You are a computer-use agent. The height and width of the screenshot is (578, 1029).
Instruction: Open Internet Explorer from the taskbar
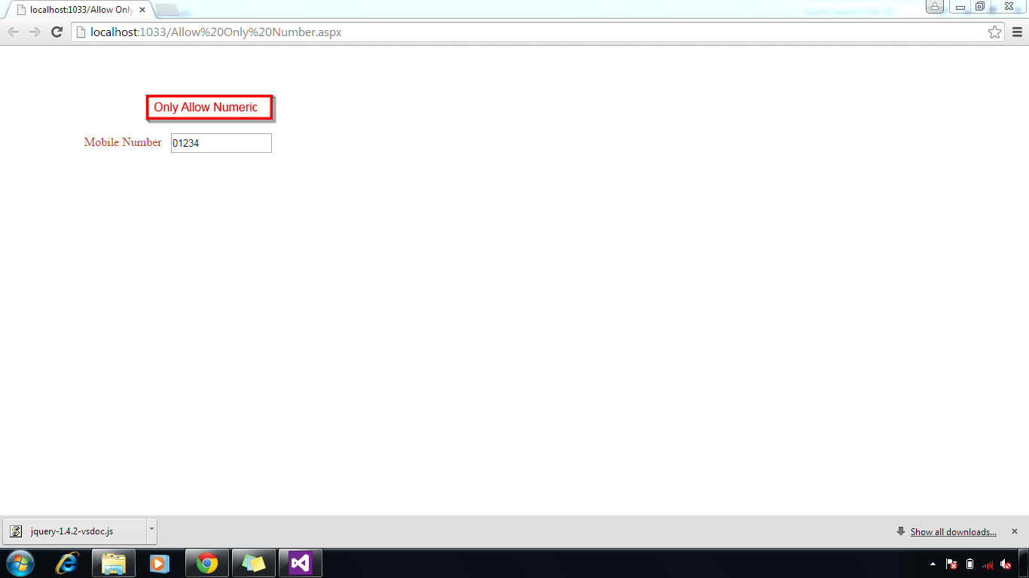click(x=67, y=562)
